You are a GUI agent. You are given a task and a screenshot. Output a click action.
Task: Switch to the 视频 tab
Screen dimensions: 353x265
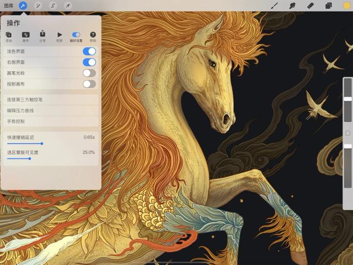click(60, 37)
